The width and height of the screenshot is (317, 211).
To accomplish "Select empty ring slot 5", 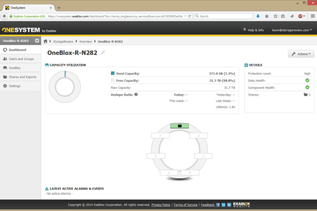I will tap(169, 173).
